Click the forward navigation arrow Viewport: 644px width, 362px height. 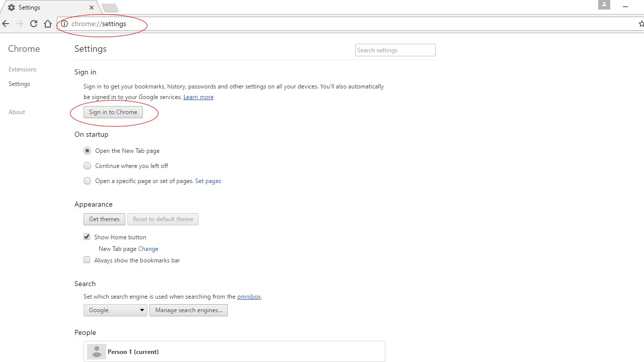click(20, 24)
